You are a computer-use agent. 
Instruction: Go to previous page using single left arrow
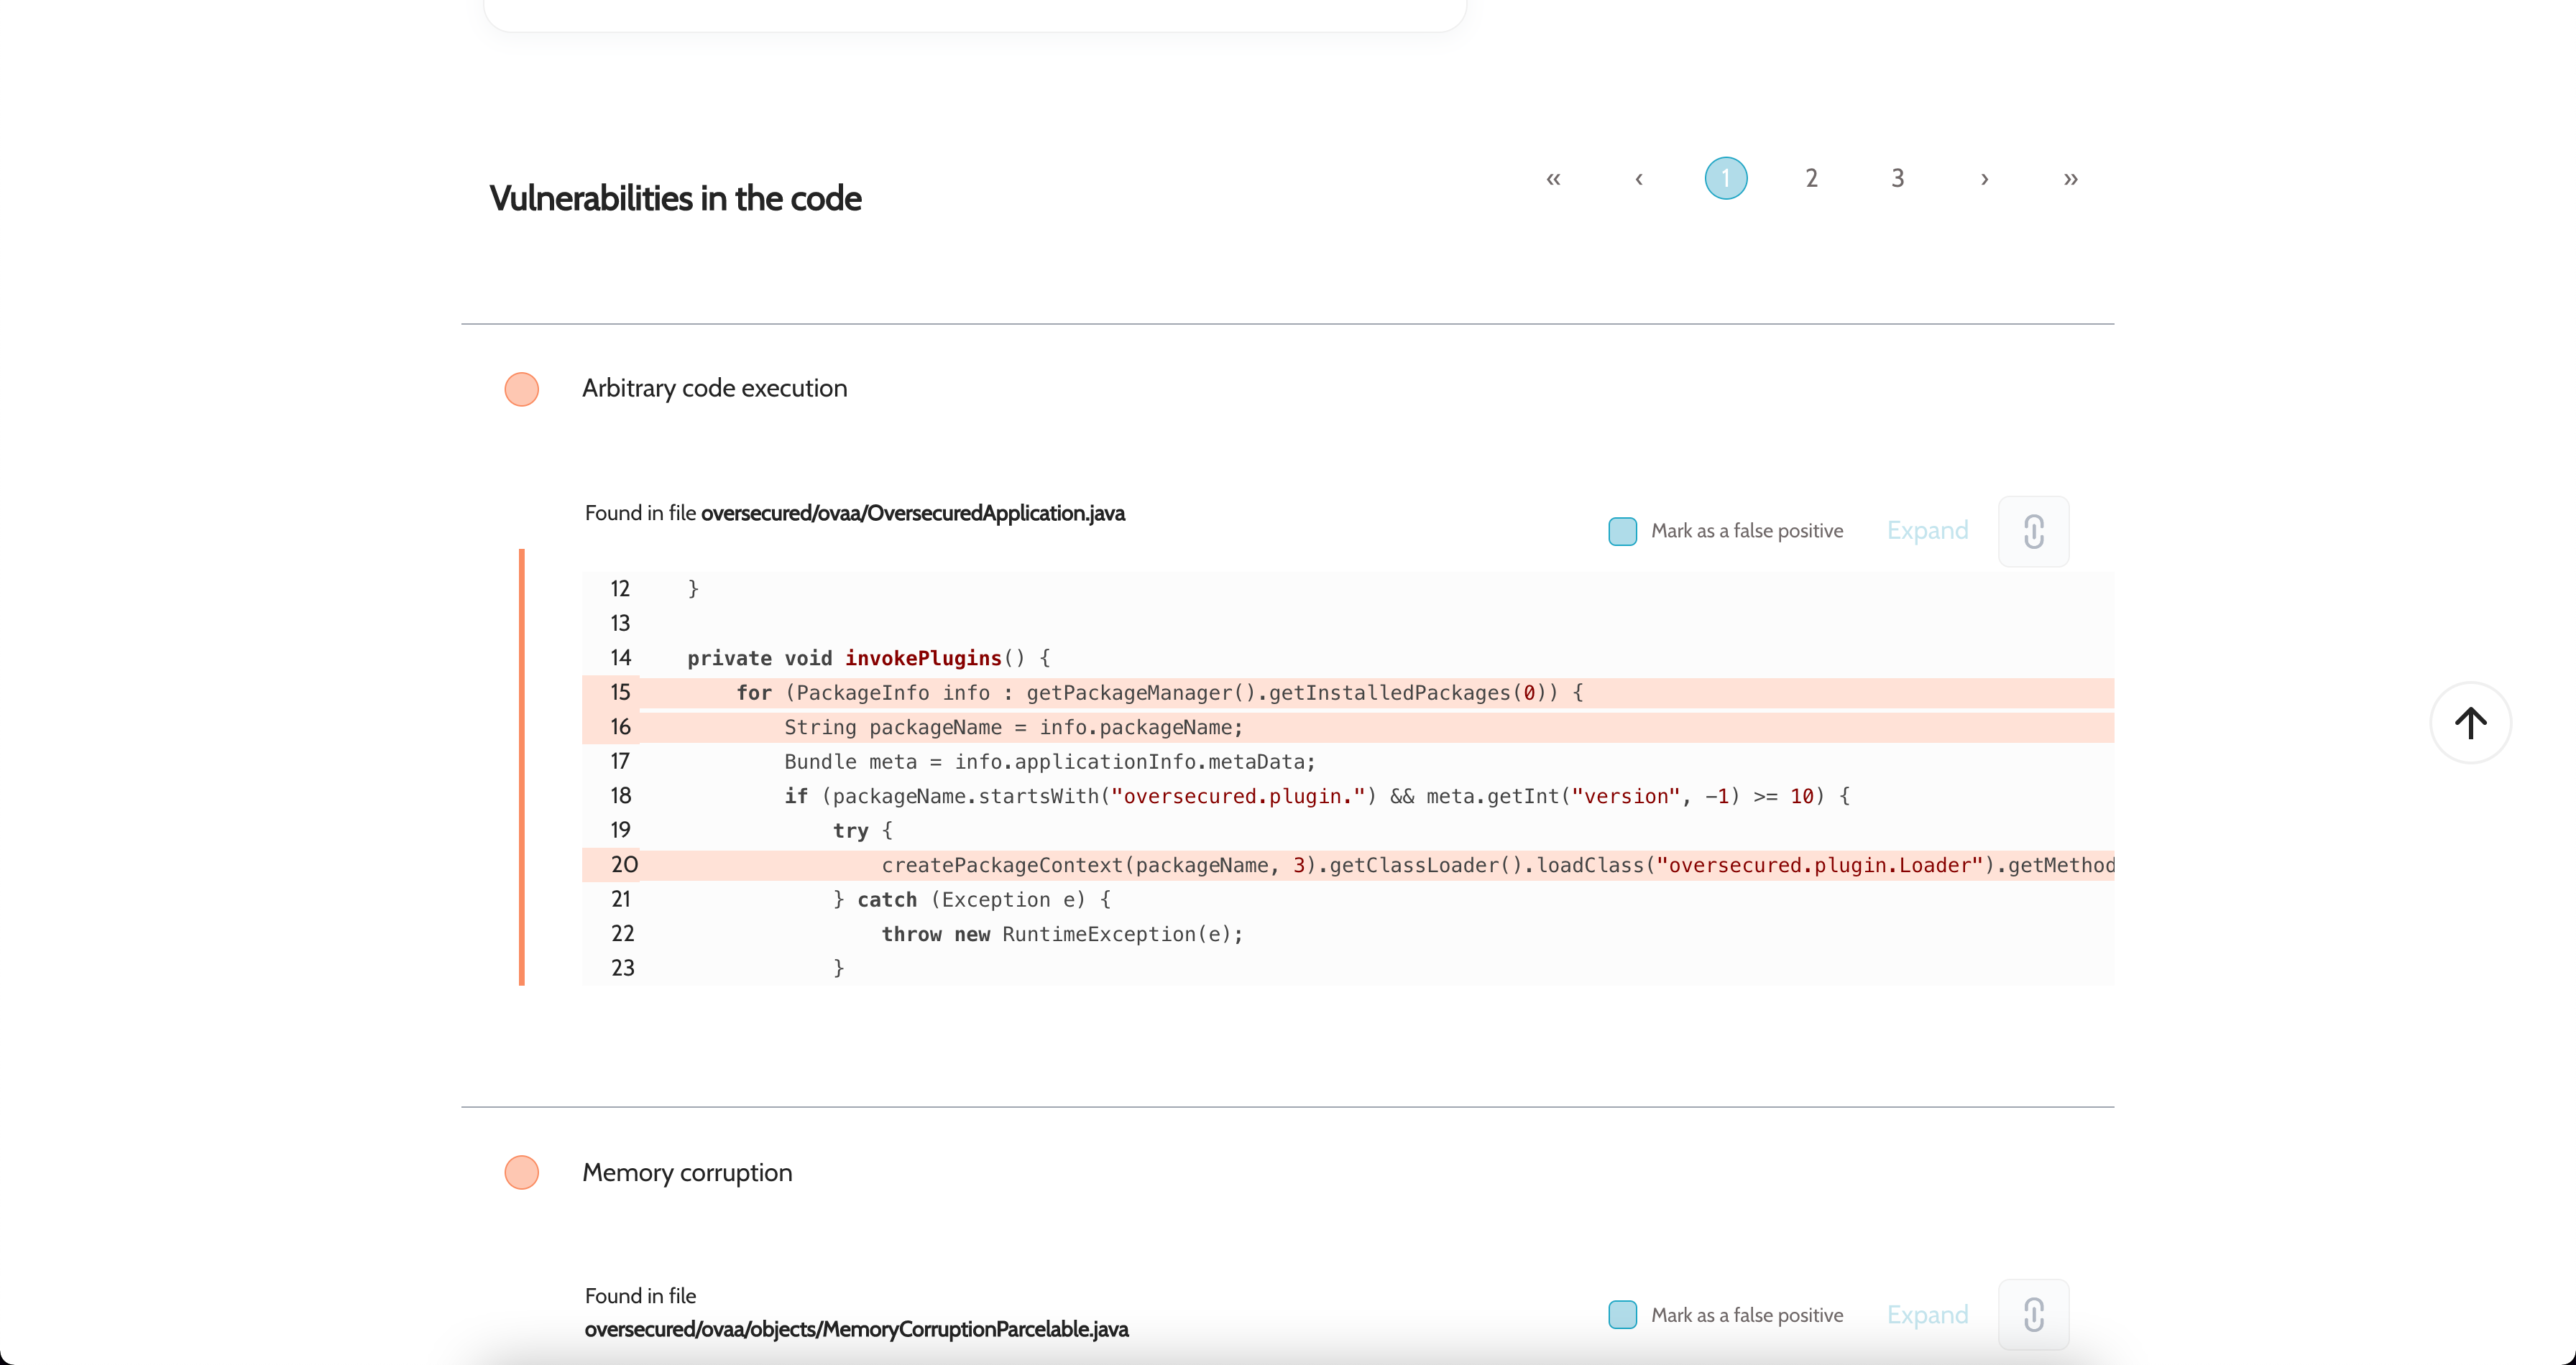pyautogui.click(x=1639, y=179)
